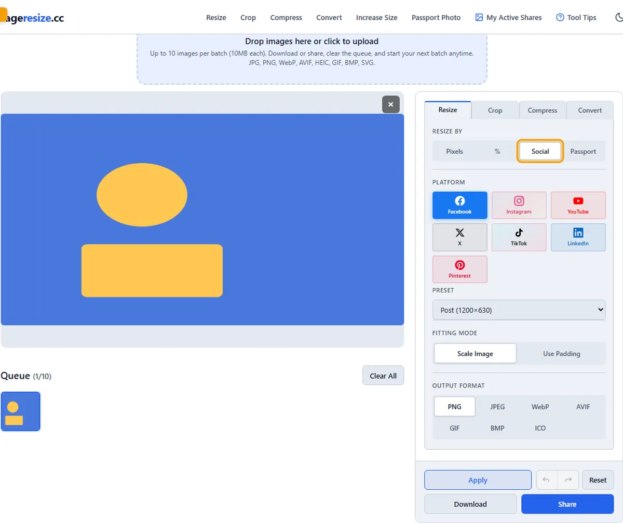Set output format to PNG
Image resolution: width=623 pixels, height=523 pixels.
point(454,407)
